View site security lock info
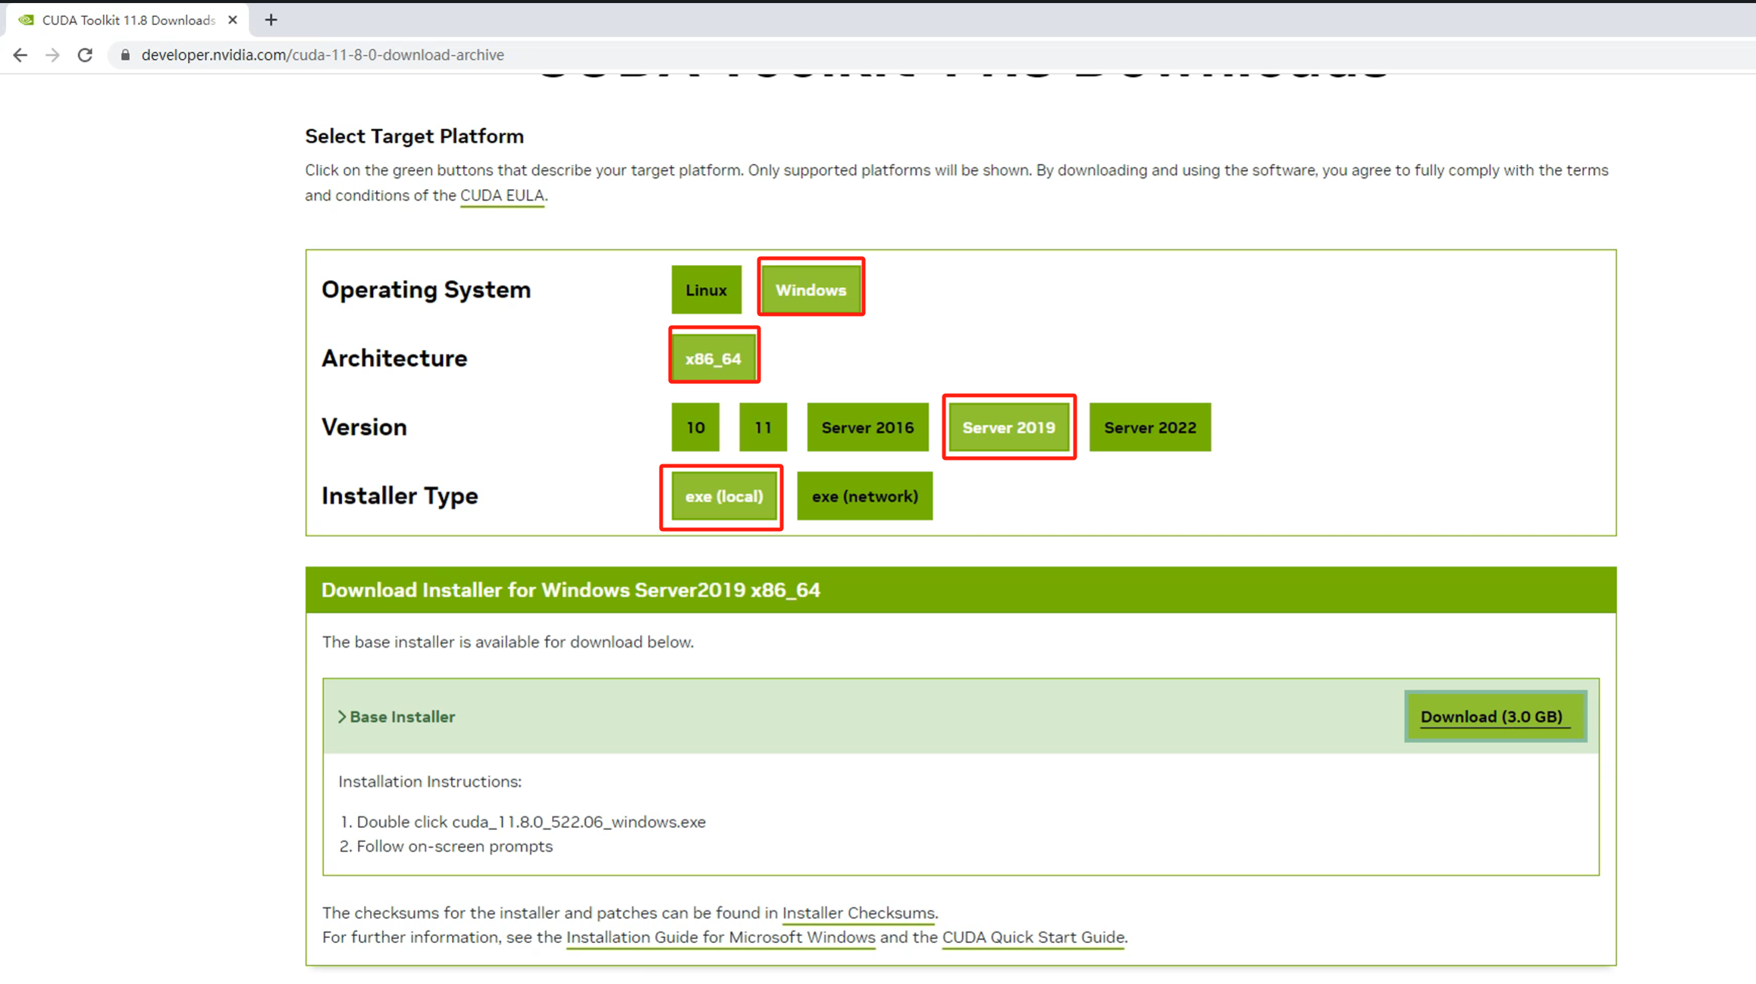 126,55
